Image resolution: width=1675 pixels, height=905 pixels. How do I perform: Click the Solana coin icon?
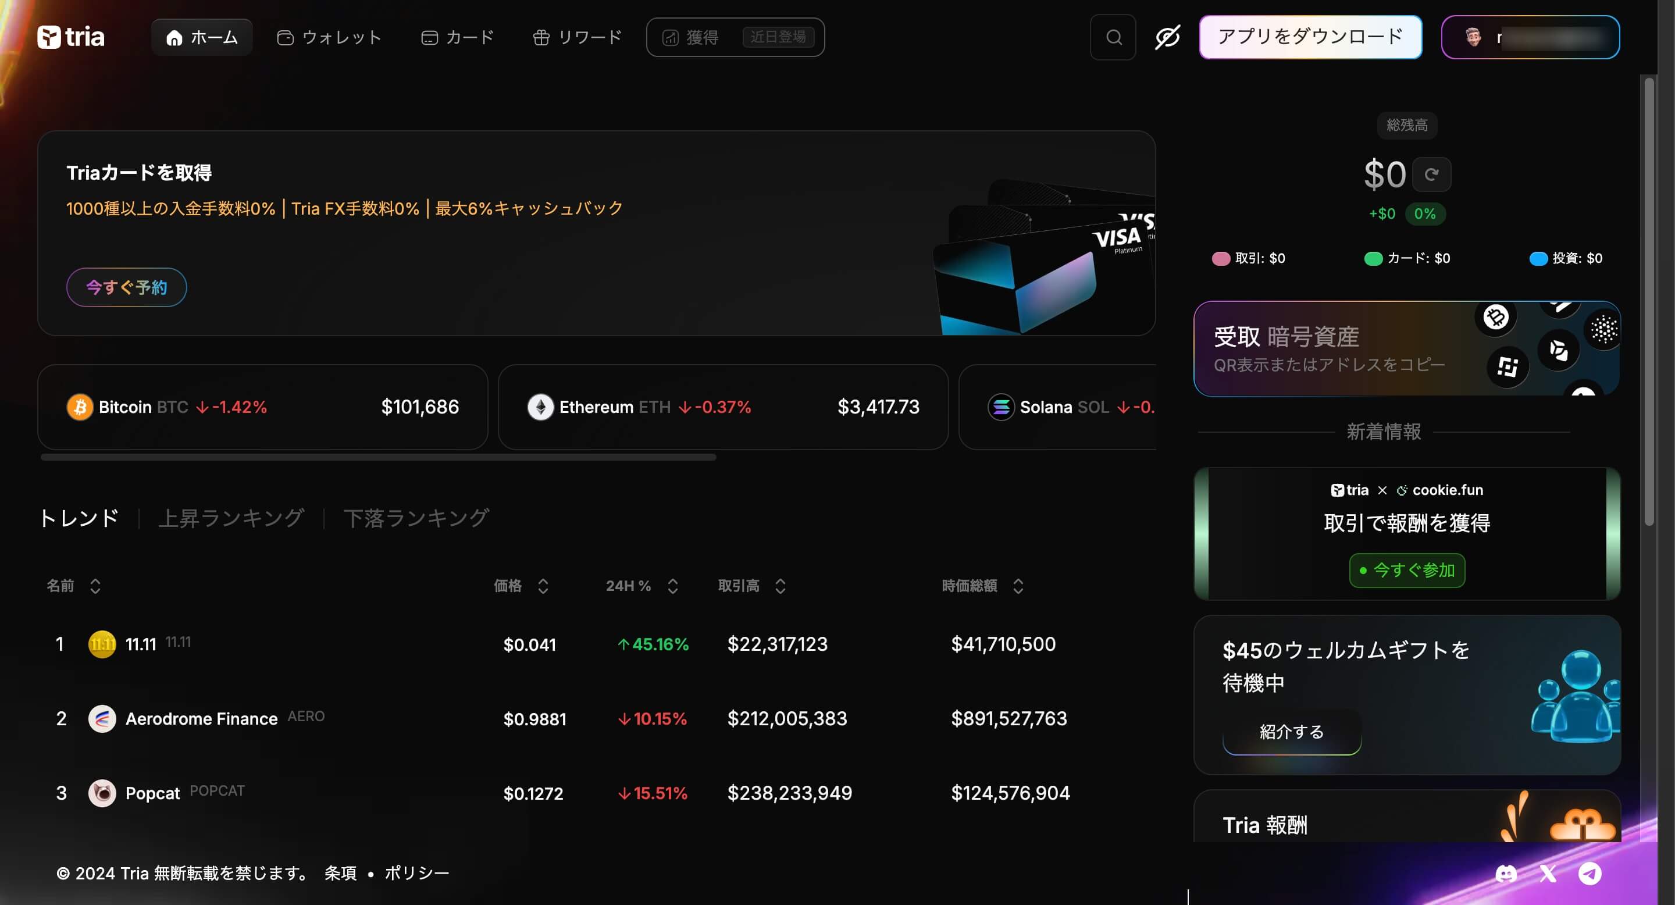coord(1001,407)
